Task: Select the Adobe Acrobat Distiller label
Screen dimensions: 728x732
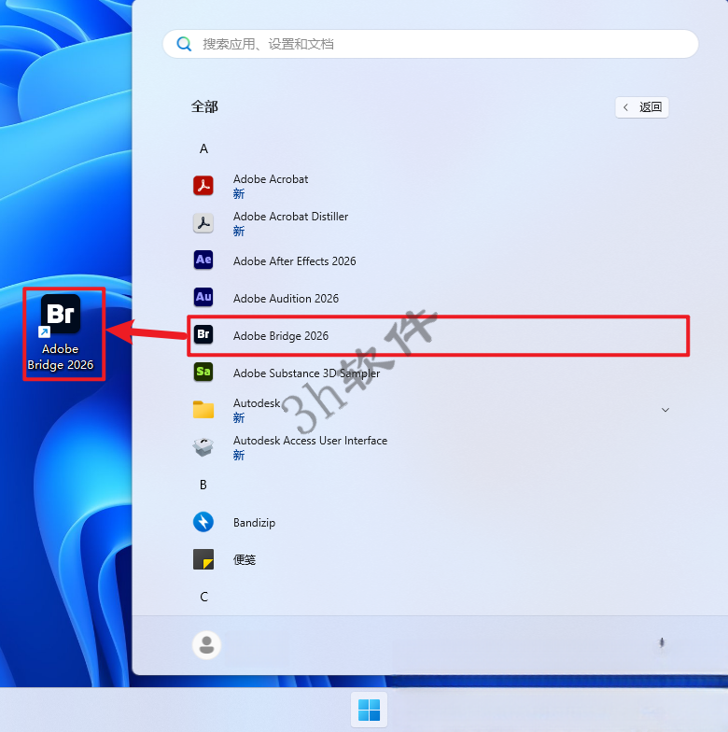Action: pos(291,217)
